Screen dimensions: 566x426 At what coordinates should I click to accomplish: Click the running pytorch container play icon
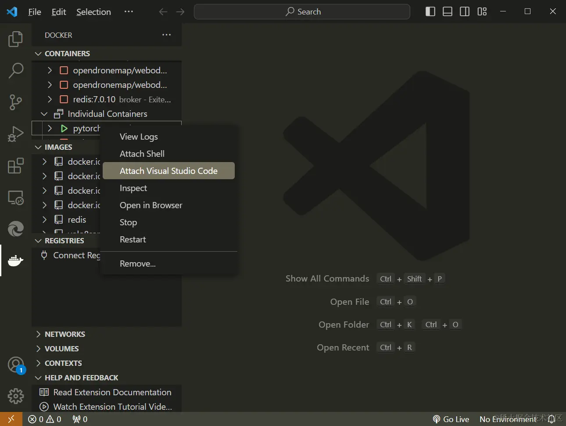point(64,128)
